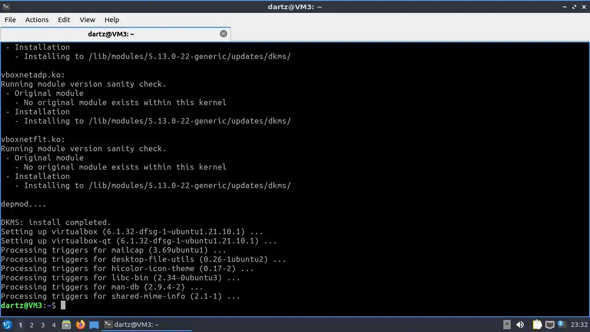Click the 'Processing triggers for shared-mime-info' line
This screenshot has width=590, height=332.
click(x=120, y=296)
